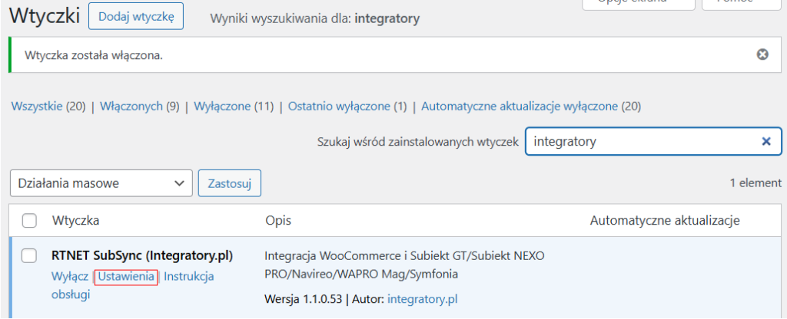Image resolution: width=787 pixels, height=319 pixels.
Task: Visit the author link integratory.pl
Action: [x=423, y=298]
